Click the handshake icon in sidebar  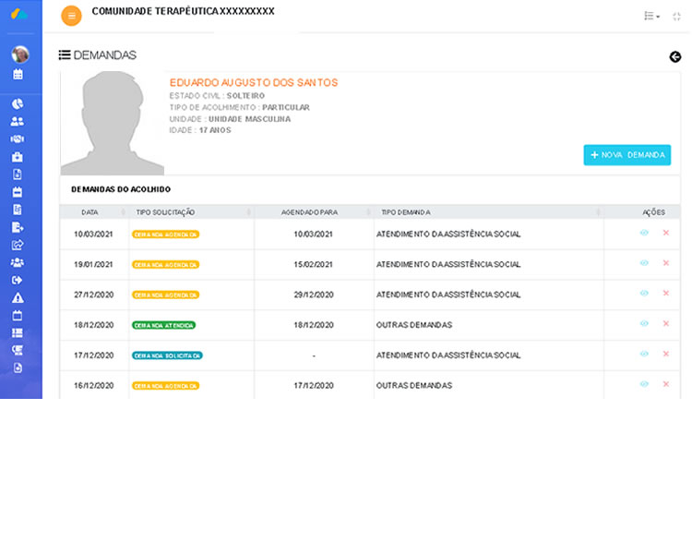(x=18, y=139)
